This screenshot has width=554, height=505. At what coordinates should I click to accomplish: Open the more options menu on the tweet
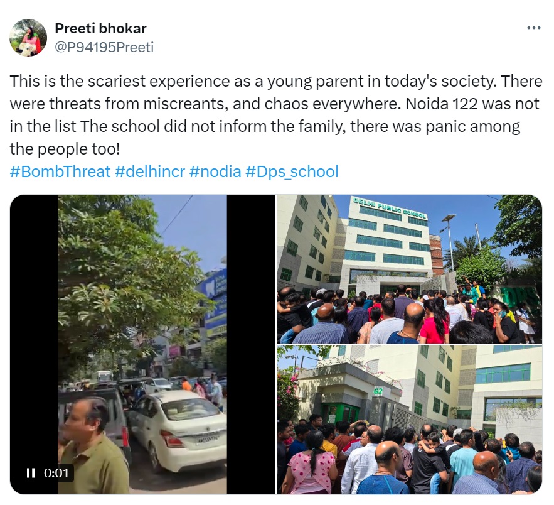pos(535,27)
